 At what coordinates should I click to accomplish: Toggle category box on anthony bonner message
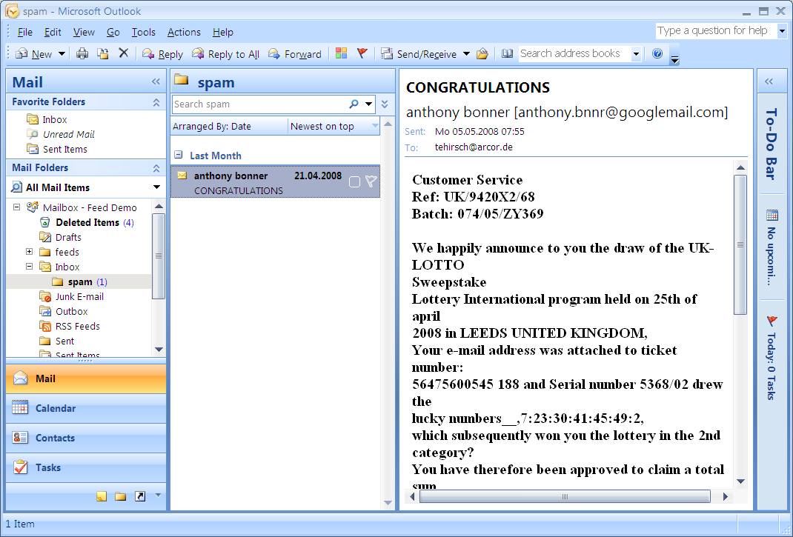[x=354, y=181]
